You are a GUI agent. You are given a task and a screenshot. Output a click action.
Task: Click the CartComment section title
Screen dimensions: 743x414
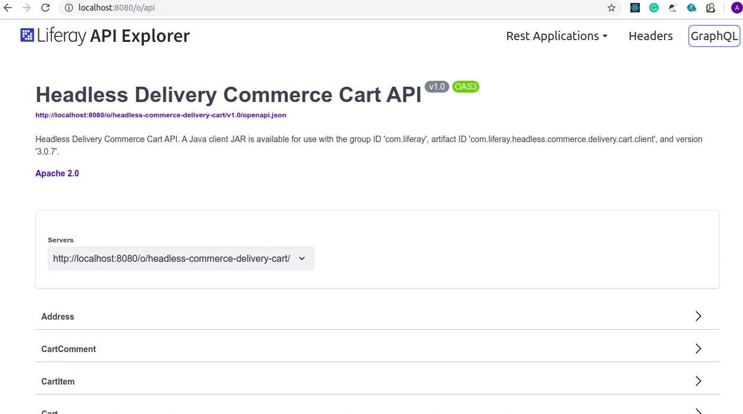(x=68, y=349)
